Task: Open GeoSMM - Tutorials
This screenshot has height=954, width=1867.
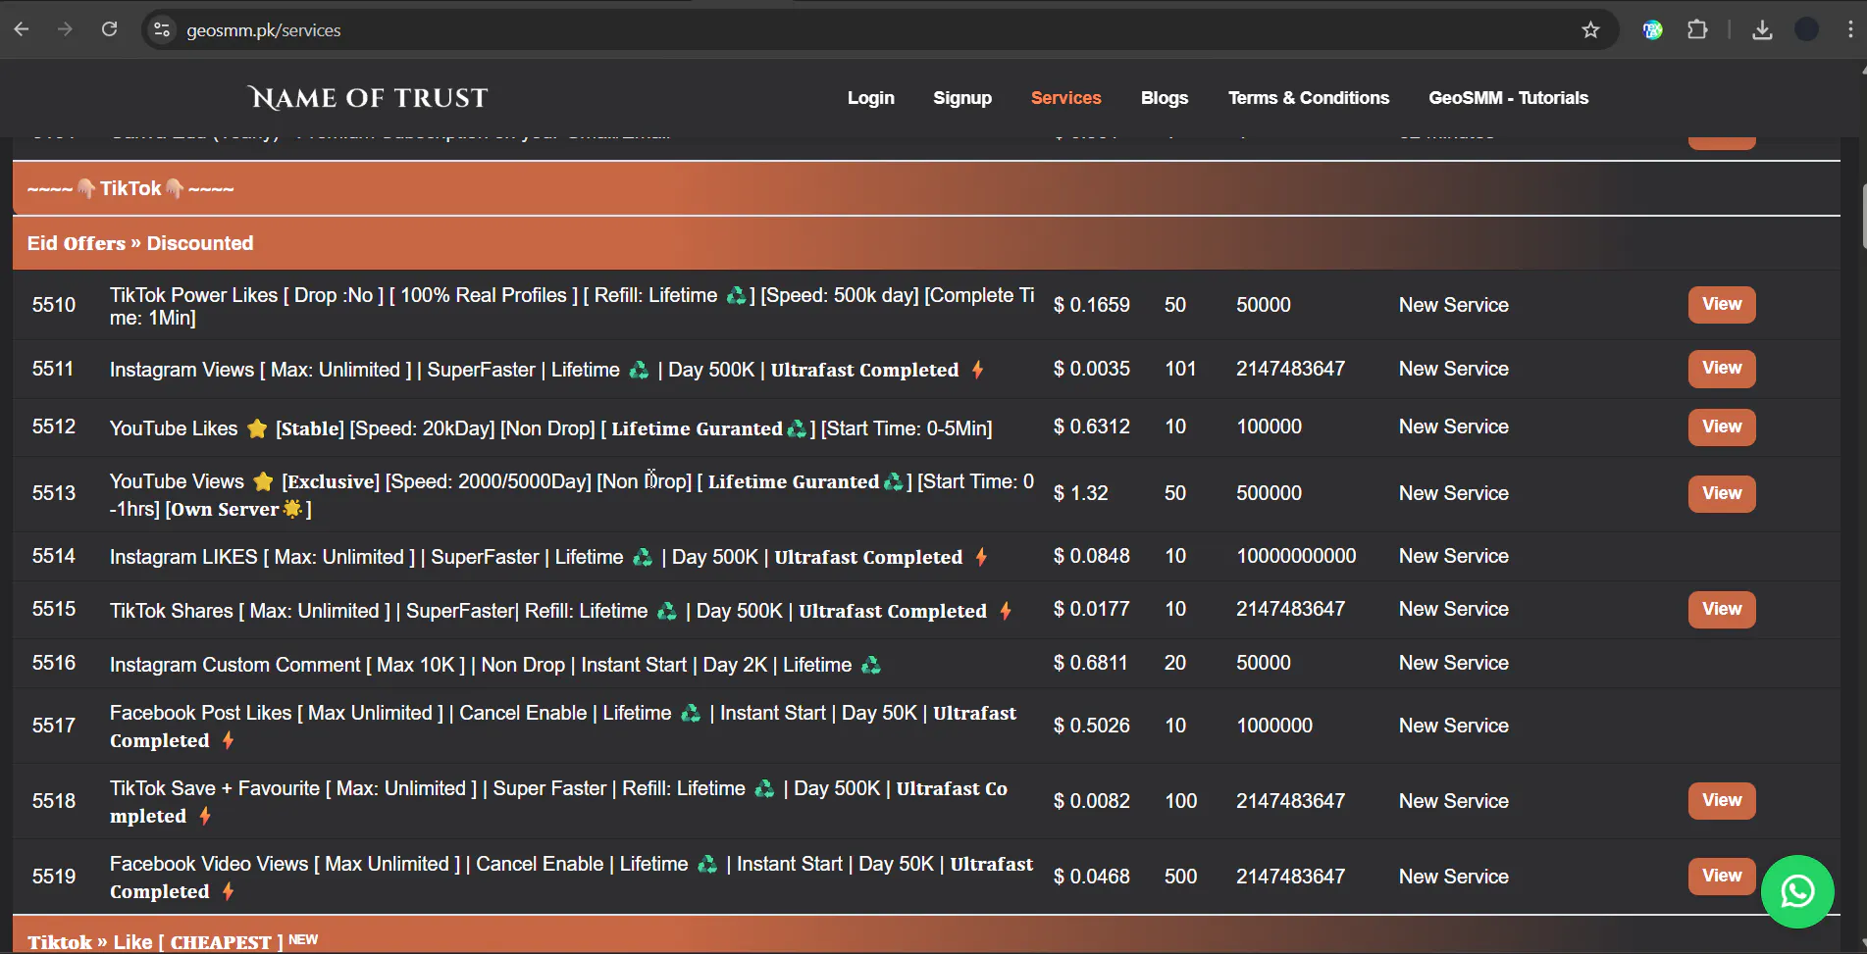Action: point(1509,98)
